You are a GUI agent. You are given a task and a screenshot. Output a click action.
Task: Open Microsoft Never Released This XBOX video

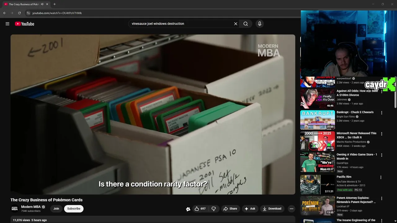[x=356, y=135]
